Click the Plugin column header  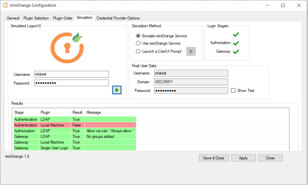tap(54, 113)
